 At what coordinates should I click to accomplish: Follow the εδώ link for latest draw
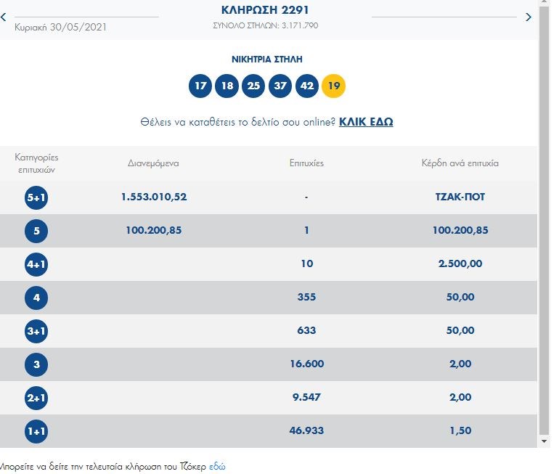pyautogui.click(x=217, y=466)
